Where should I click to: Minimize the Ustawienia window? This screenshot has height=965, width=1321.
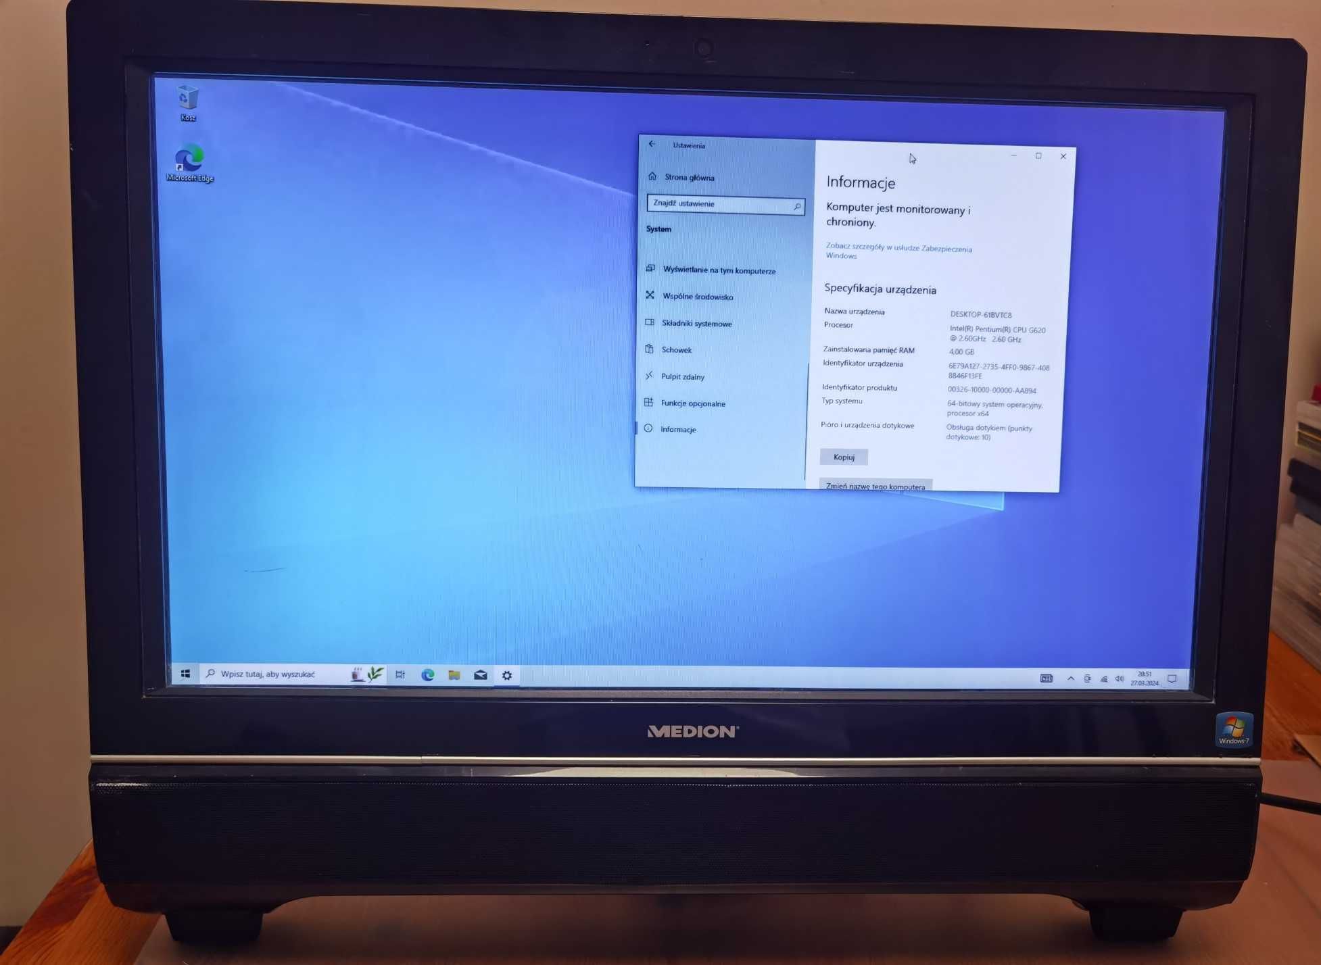pyautogui.click(x=1013, y=156)
